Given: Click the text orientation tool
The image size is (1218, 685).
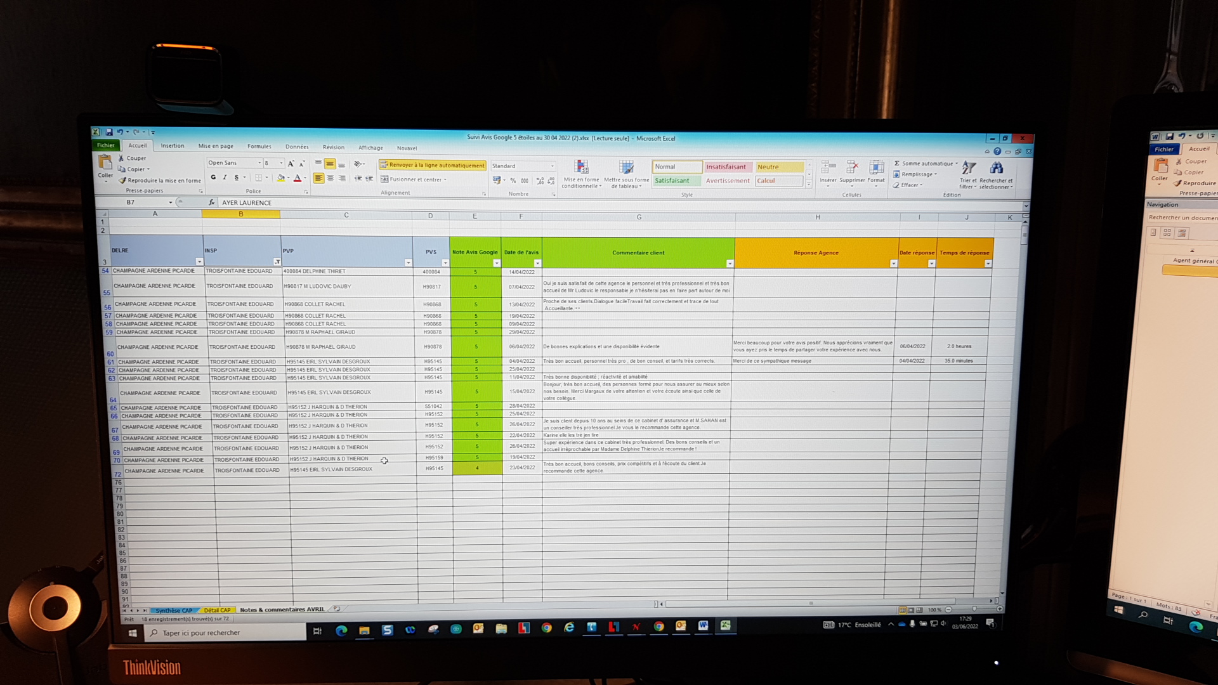Looking at the screenshot, I should (x=358, y=164).
